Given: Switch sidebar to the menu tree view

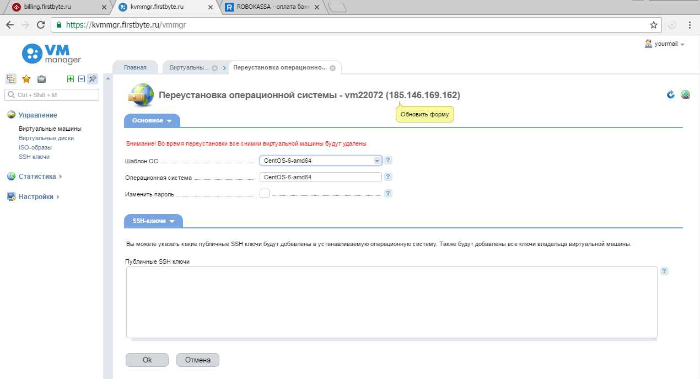Looking at the screenshot, I should click(x=11, y=79).
